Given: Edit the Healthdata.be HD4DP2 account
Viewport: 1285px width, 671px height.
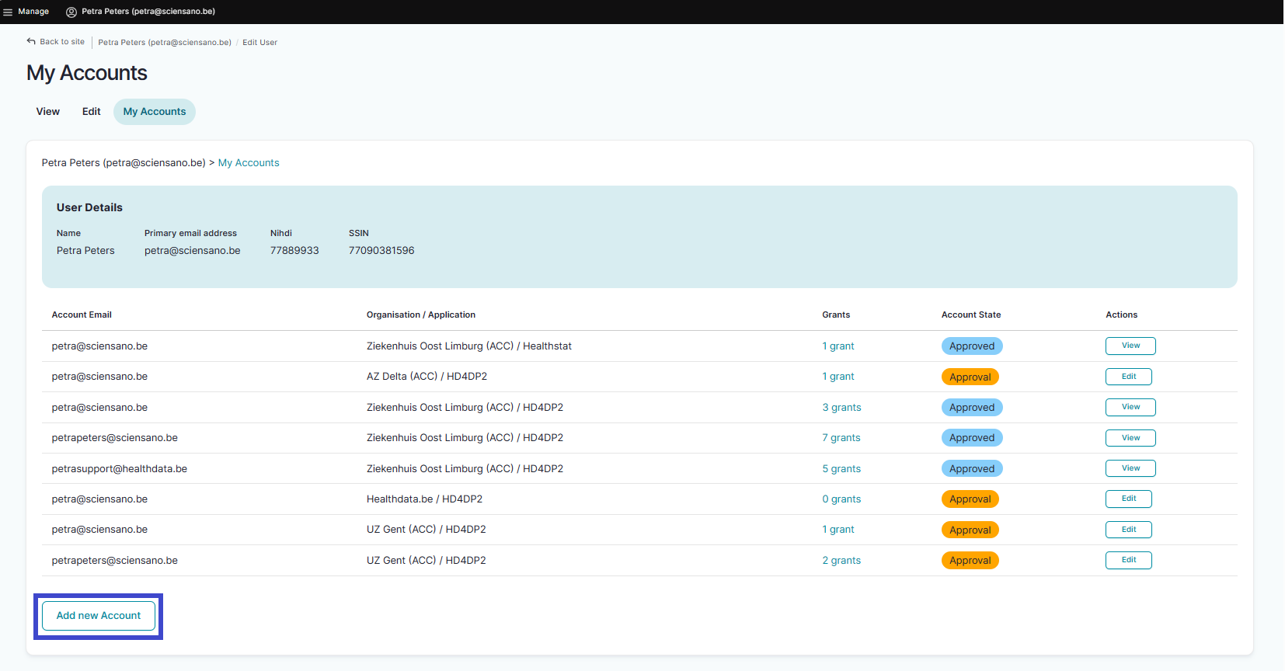Looking at the screenshot, I should pos(1128,499).
